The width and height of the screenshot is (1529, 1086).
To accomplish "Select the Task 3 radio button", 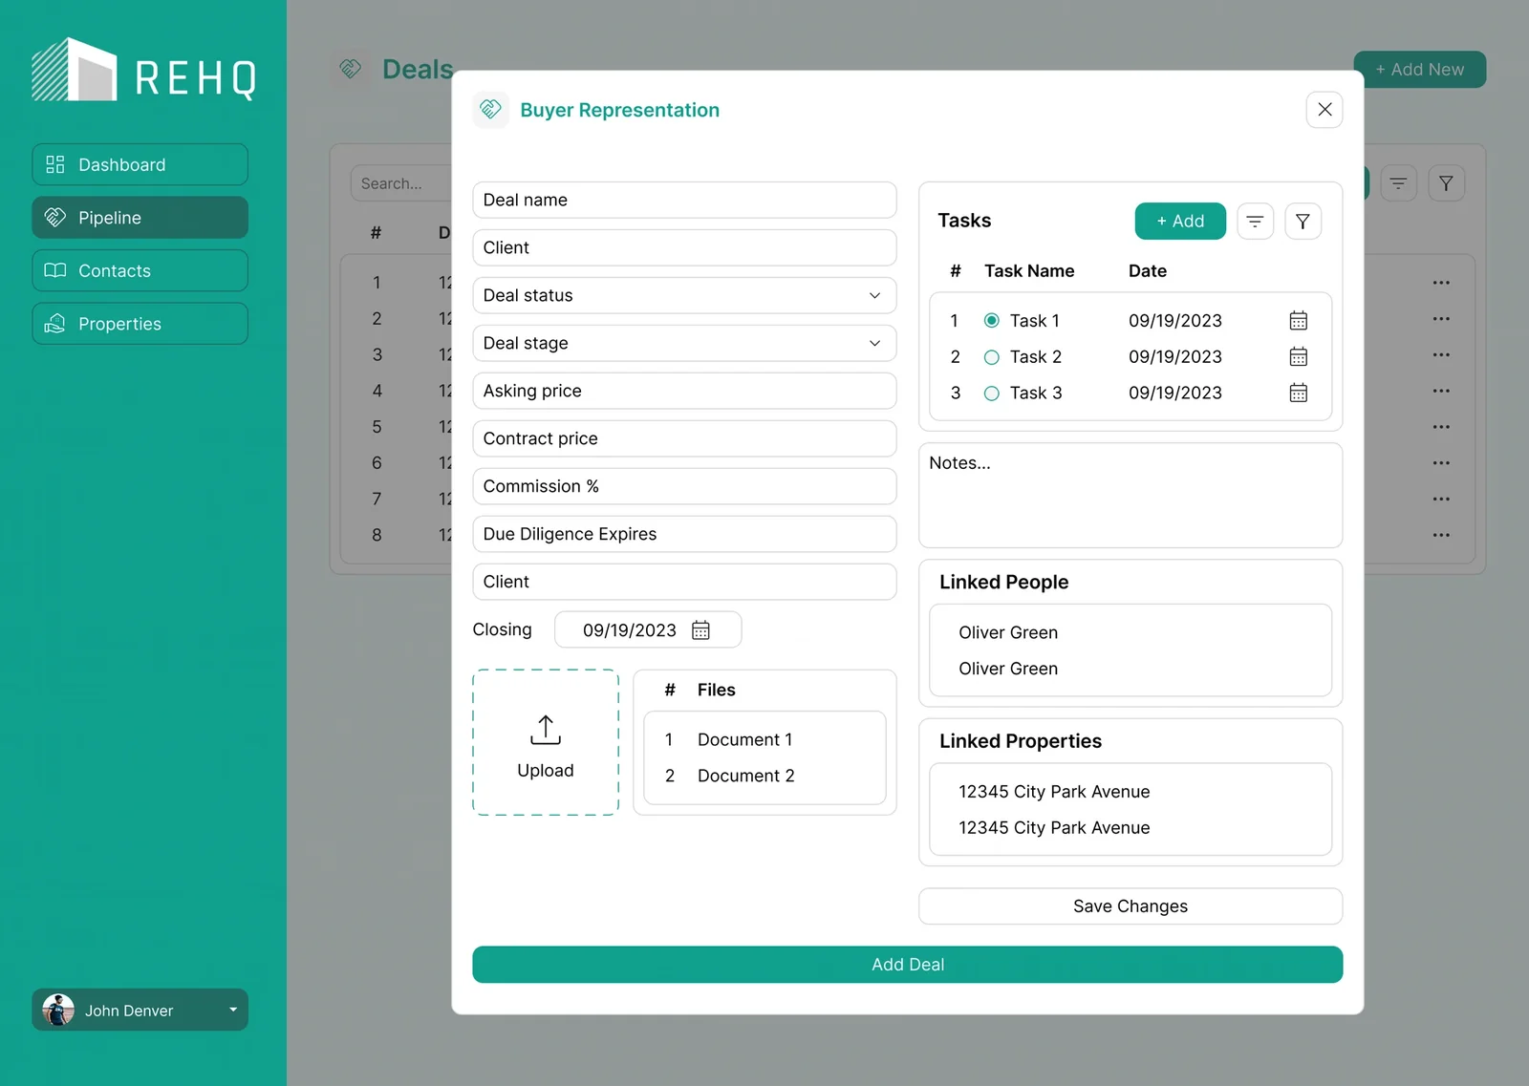I will coord(991,393).
